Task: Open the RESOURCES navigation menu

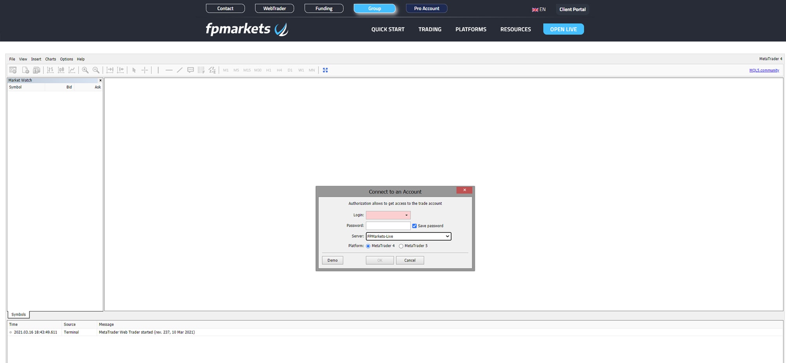Action: pos(515,29)
